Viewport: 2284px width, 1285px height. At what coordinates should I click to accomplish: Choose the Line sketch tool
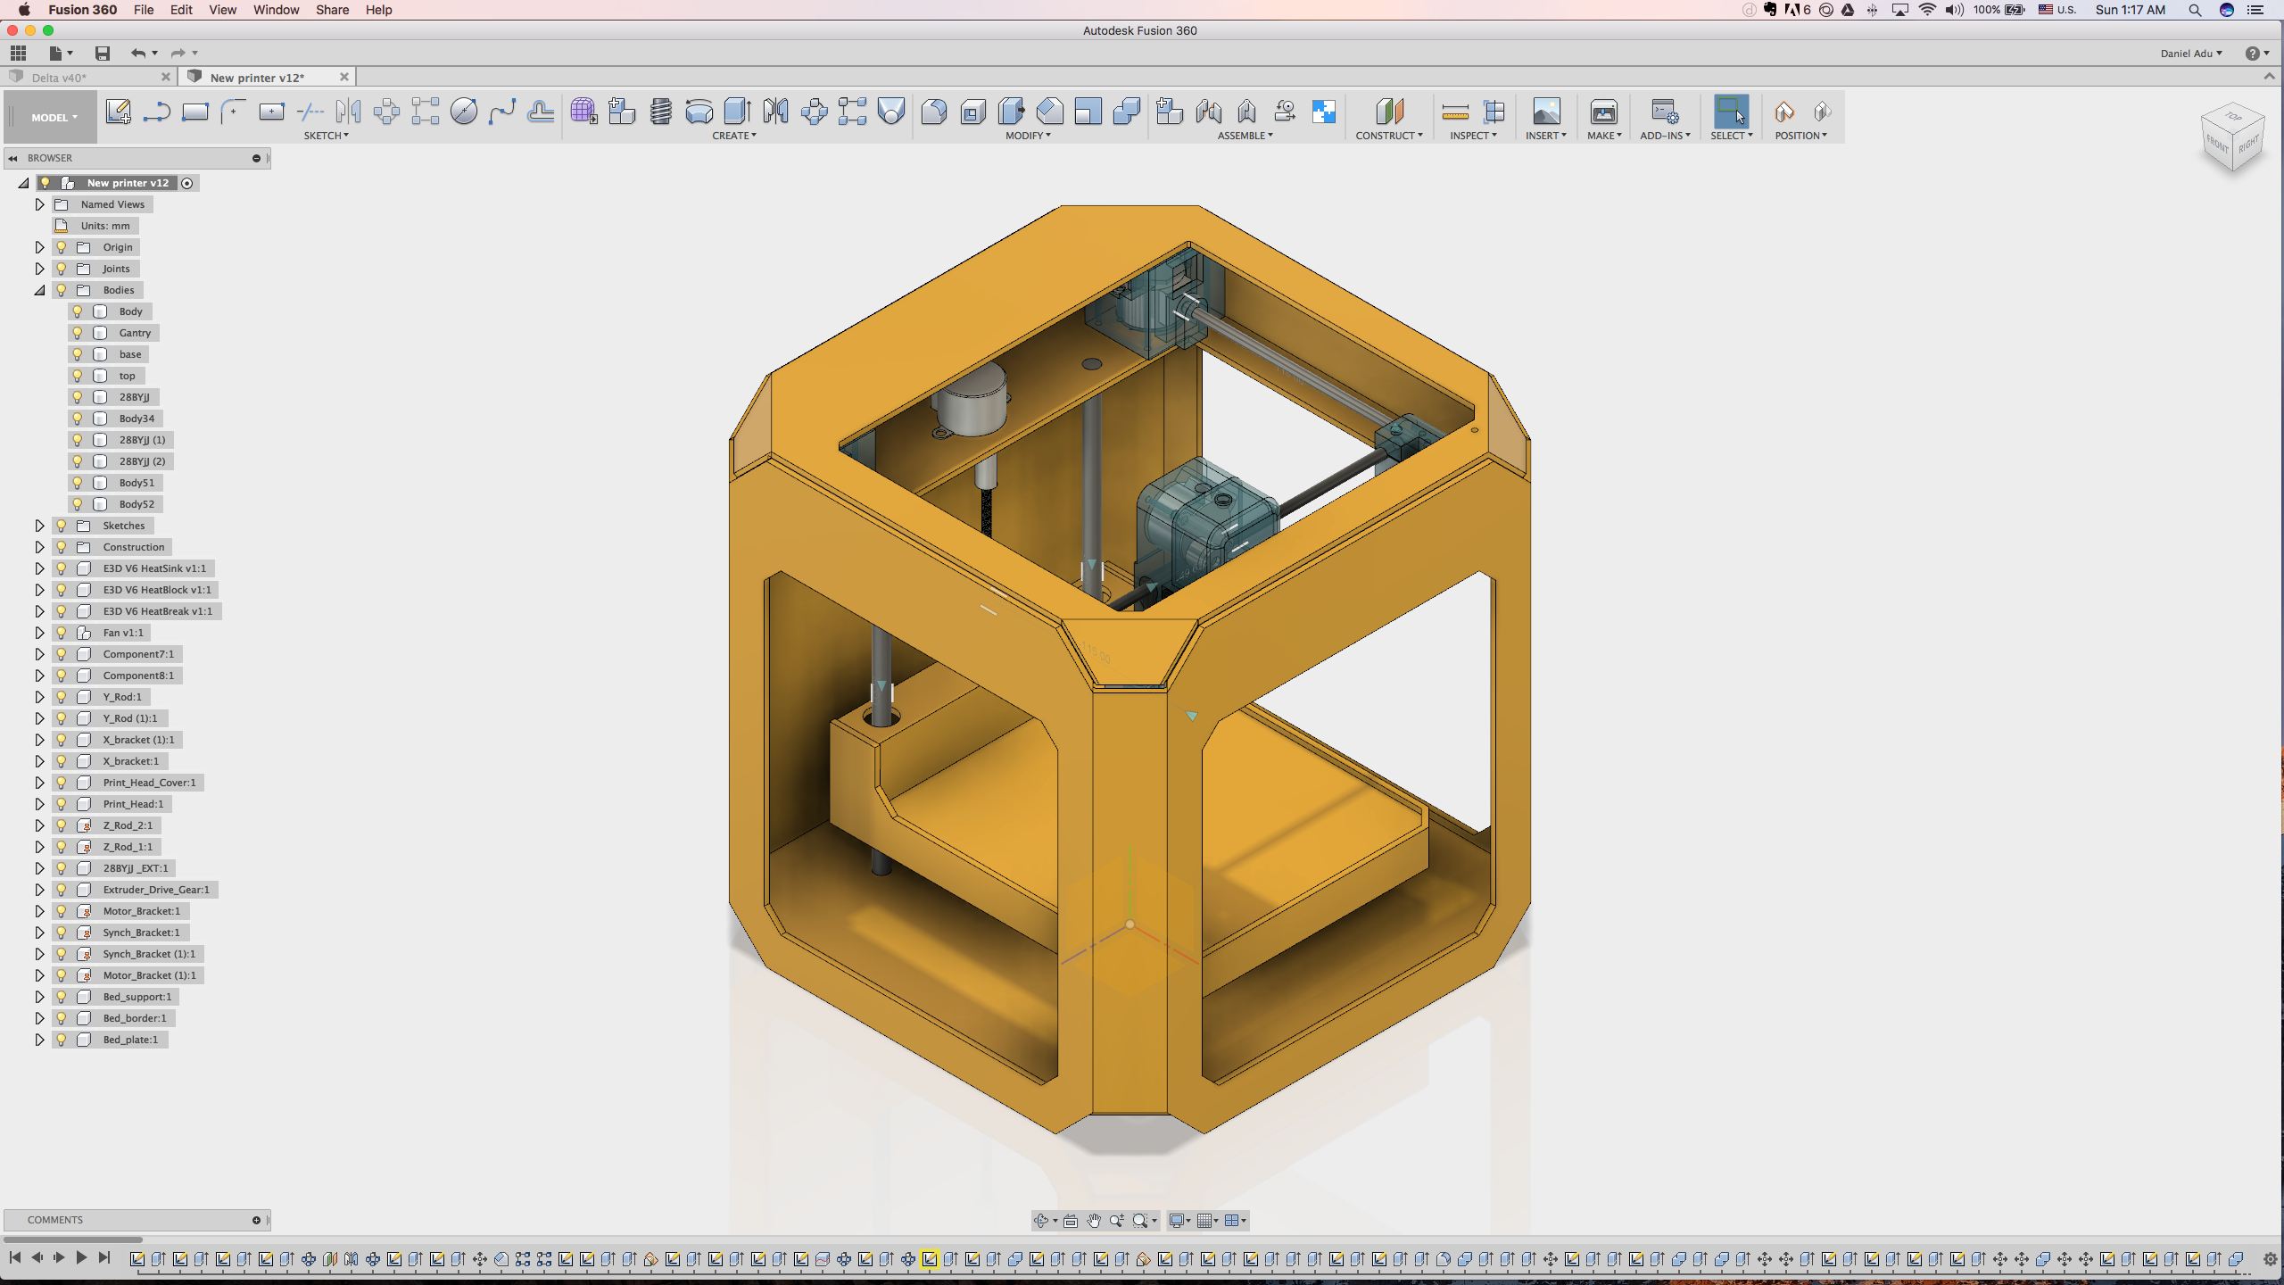[x=156, y=112]
